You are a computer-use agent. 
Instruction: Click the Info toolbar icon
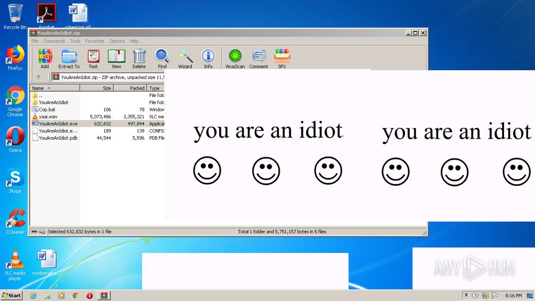(x=208, y=59)
